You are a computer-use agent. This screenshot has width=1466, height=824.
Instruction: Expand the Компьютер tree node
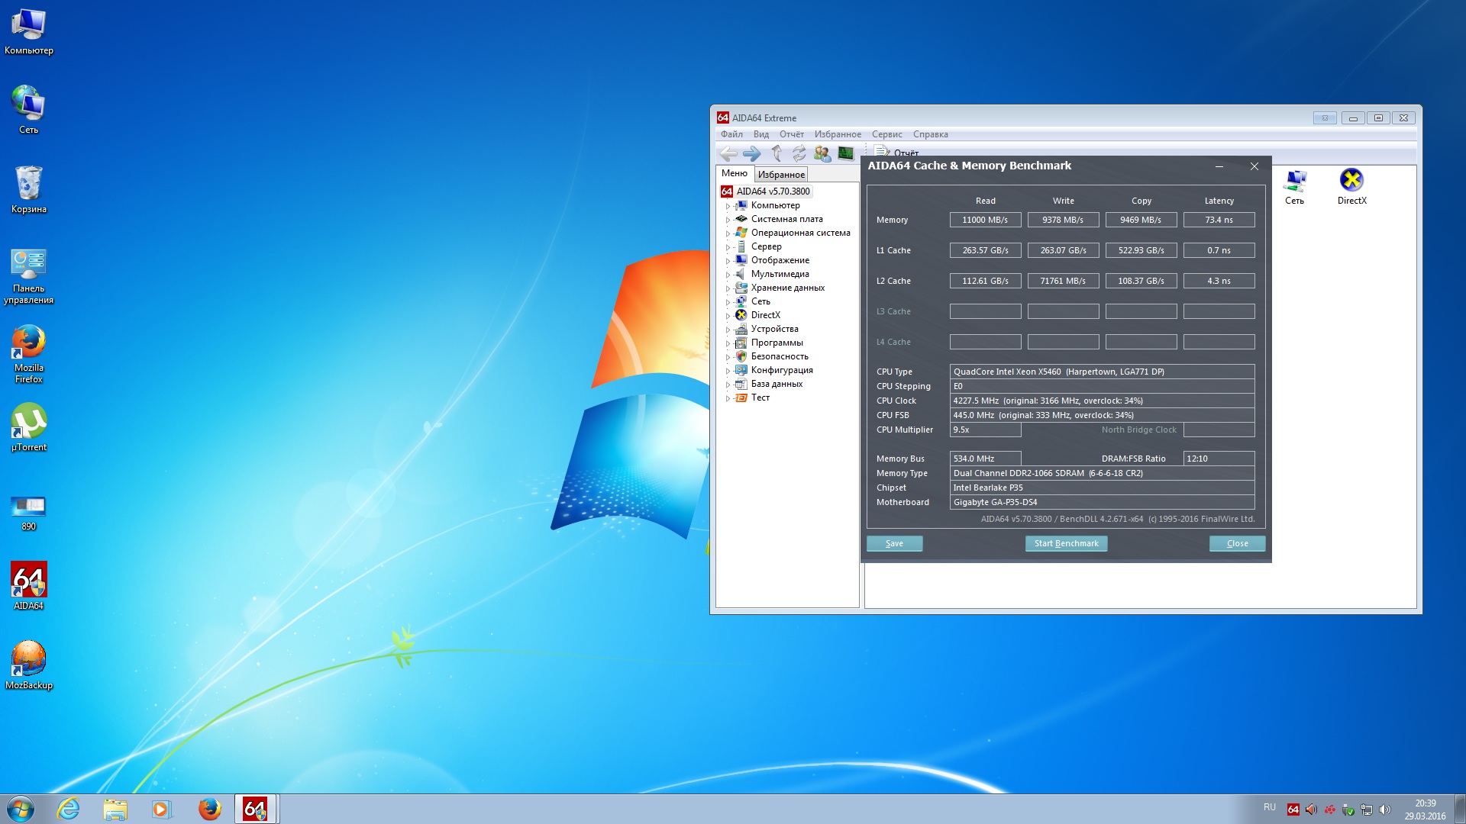[728, 206]
